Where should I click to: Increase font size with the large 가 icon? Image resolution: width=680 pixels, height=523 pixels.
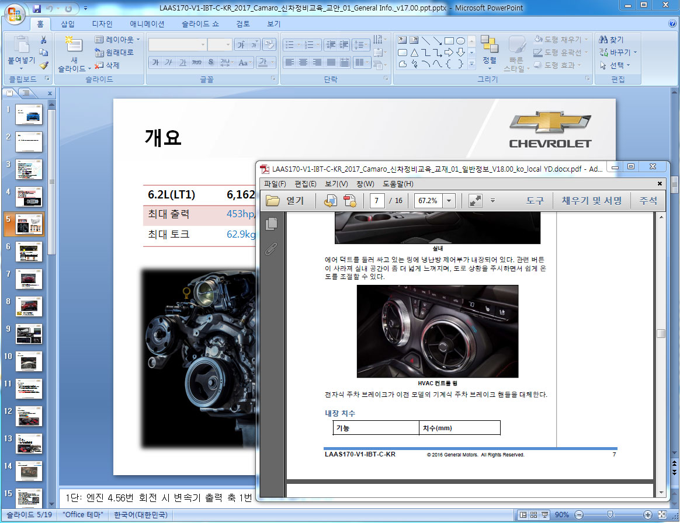tap(241, 44)
